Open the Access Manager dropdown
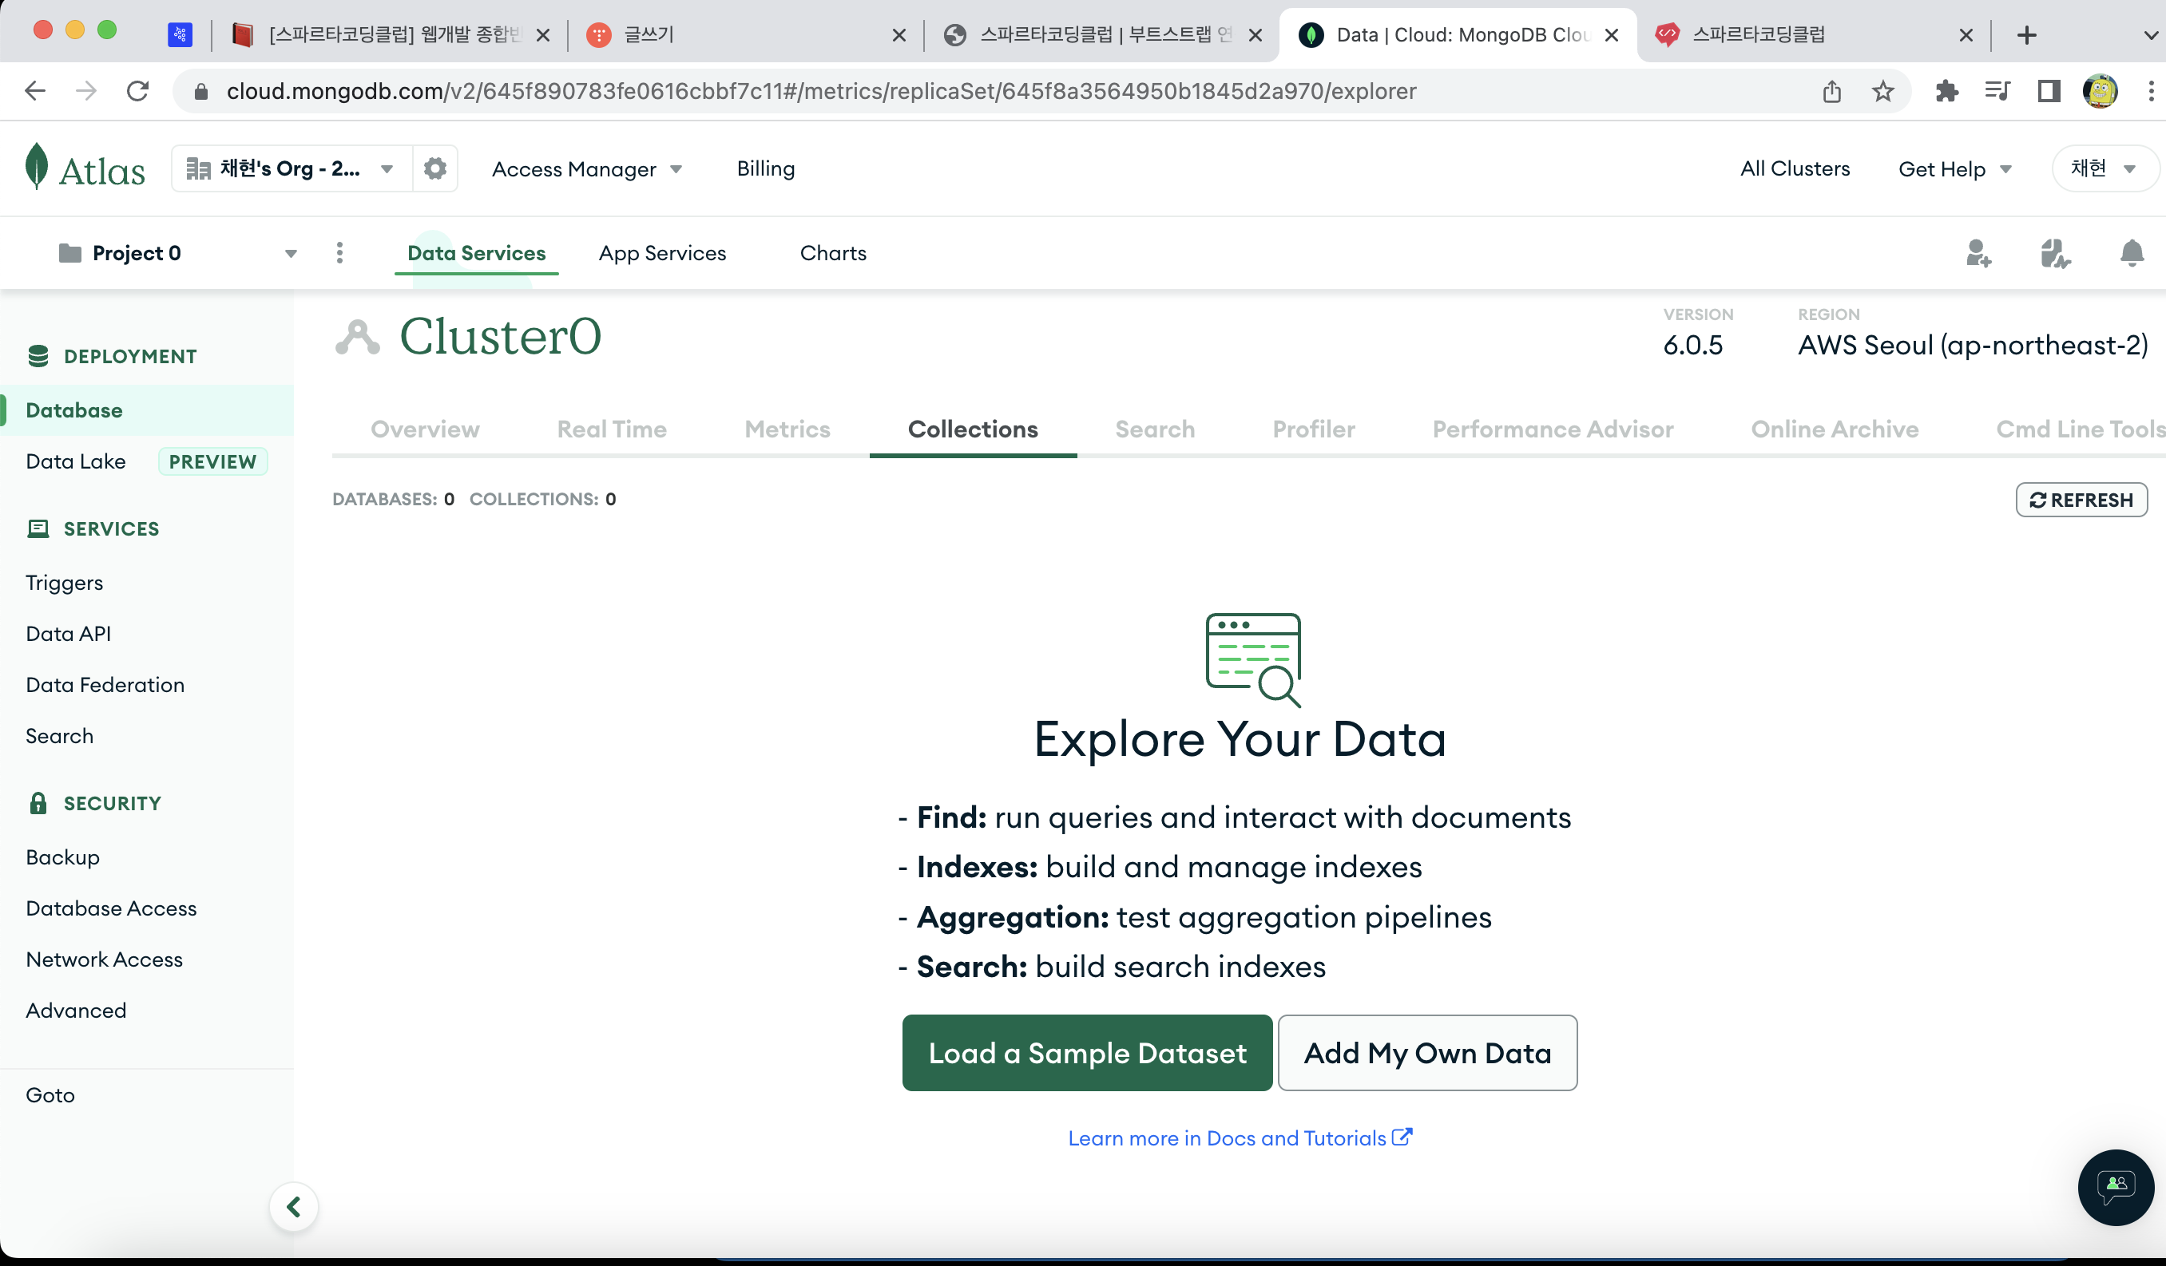 (587, 169)
